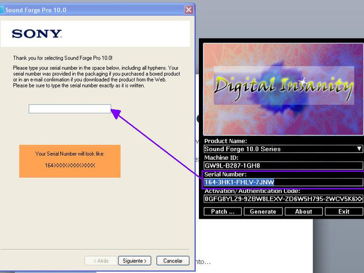
Task: Click the 'Machine ID:' label in the keygen
Action: coord(221,158)
